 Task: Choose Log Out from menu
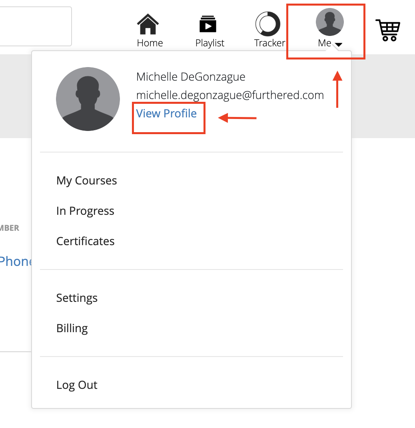coord(77,385)
